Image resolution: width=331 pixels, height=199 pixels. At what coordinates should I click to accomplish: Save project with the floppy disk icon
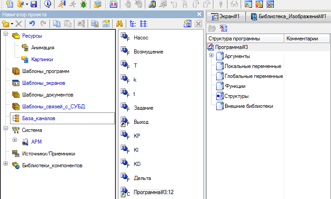tap(34, 4)
